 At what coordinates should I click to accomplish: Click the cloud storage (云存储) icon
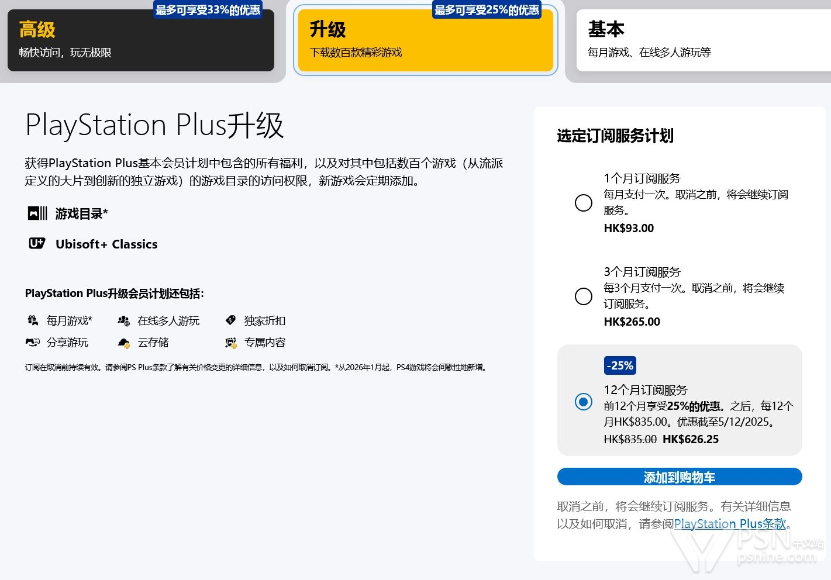(x=123, y=343)
